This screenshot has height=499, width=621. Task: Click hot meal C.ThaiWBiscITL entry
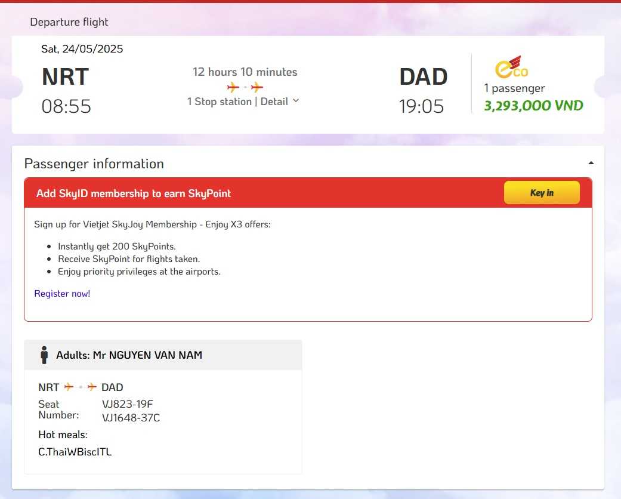pos(75,452)
